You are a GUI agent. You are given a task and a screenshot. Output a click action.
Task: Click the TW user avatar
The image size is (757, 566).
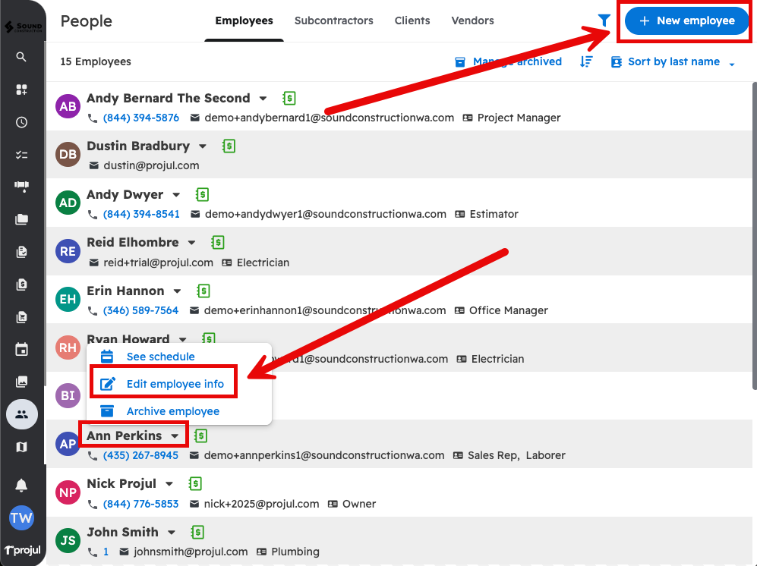(x=21, y=518)
